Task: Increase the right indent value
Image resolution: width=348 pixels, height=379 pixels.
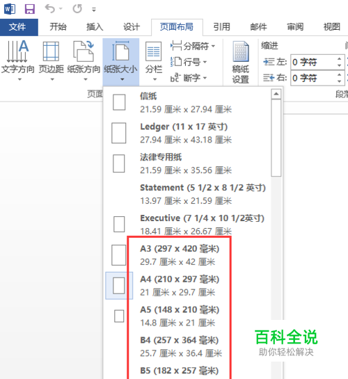Action: point(339,74)
